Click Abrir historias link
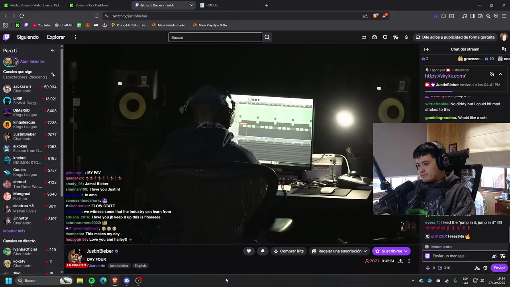Screen dimensions: 510x287 click(32, 61)
